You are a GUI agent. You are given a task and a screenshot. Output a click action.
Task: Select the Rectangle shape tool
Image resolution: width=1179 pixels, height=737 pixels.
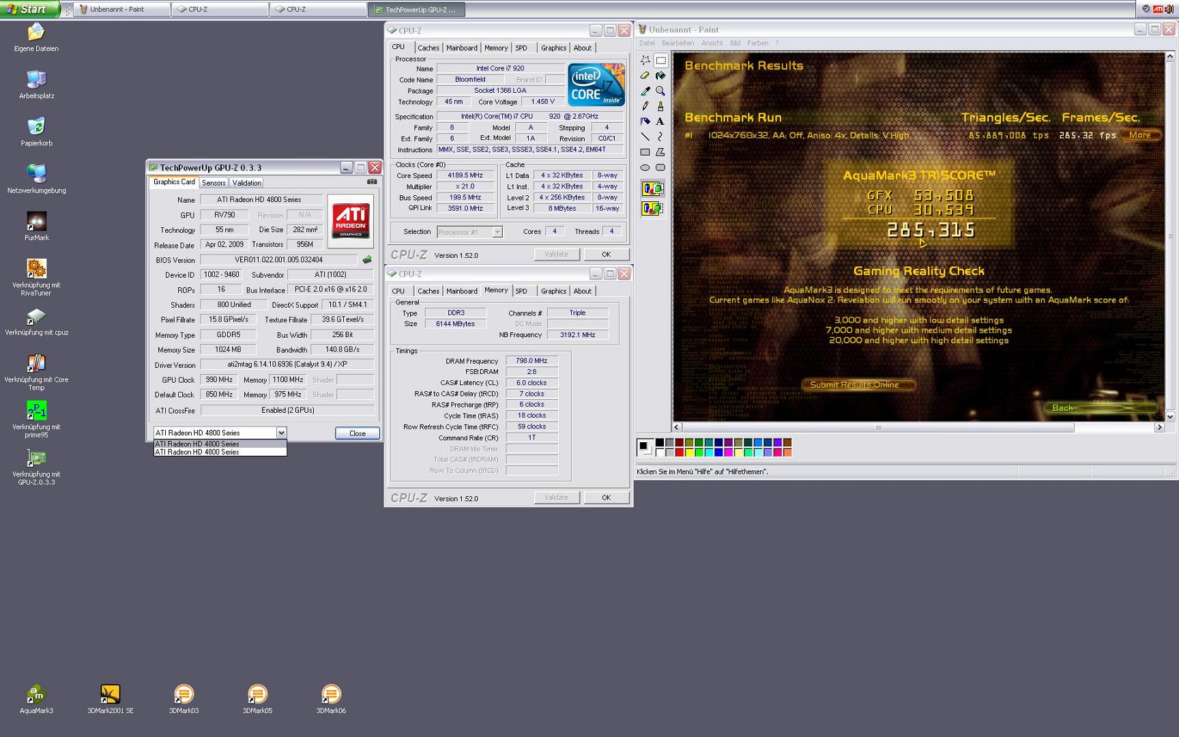[x=645, y=152]
